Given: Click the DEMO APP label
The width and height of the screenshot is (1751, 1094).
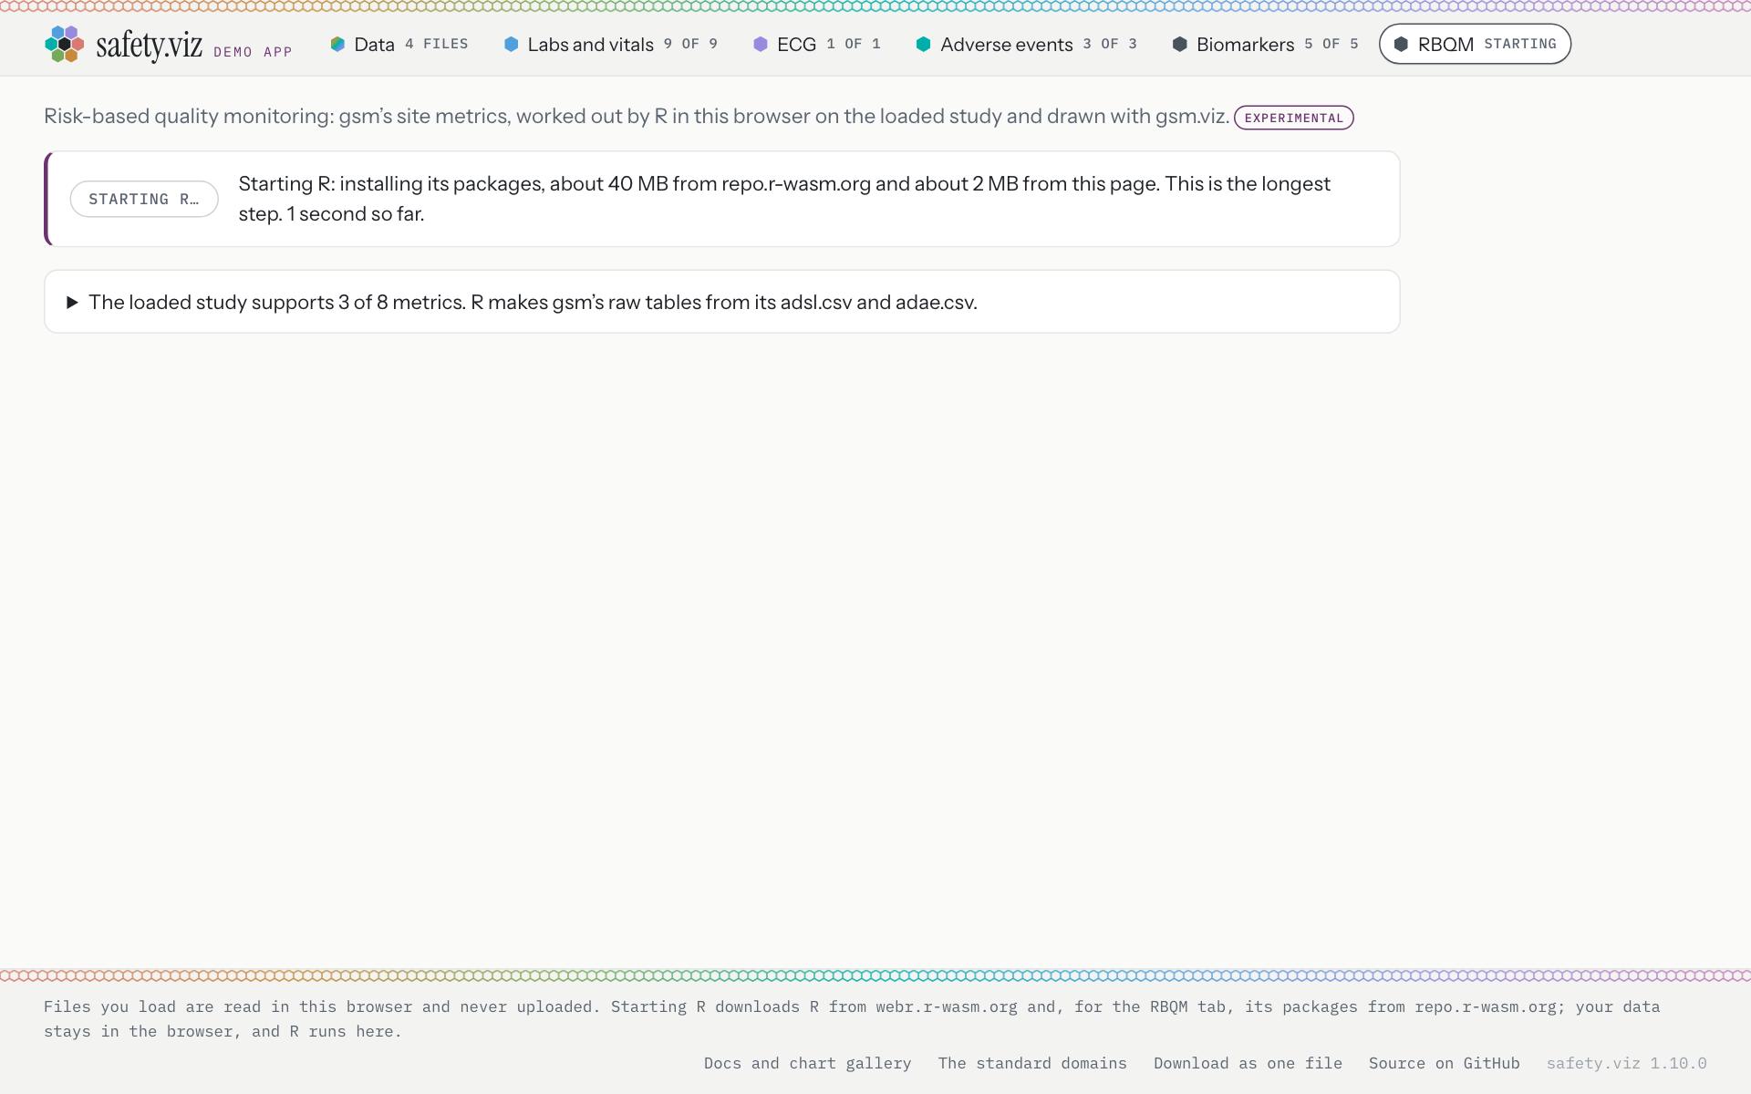Looking at the screenshot, I should [x=253, y=52].
